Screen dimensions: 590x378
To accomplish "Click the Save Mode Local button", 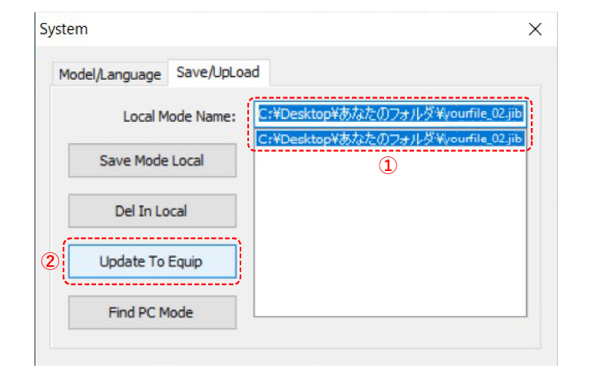I will [152, 160].
